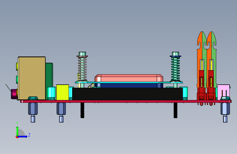Select the salmon pink cover on top

point(129,78)
